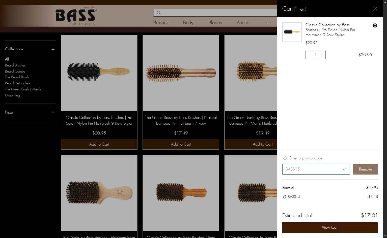Add the Bamboo Pin Hairbrush 7 Row to cart

click(x=181, y=144)
